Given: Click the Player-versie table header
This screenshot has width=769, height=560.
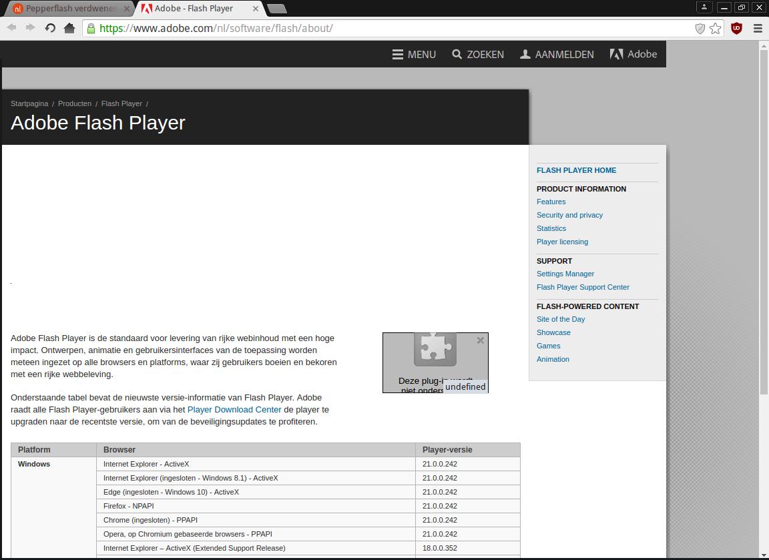Looking at the screenshot, I should point(468,450).
